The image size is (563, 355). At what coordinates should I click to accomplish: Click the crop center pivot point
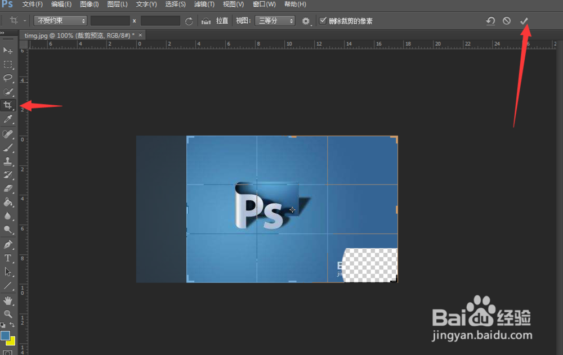[x=292, y=210]
